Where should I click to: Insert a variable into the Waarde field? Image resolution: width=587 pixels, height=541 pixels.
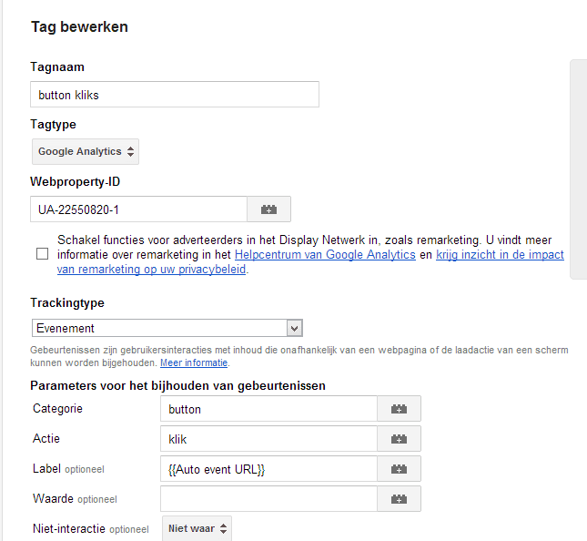(x=400, y=499)
